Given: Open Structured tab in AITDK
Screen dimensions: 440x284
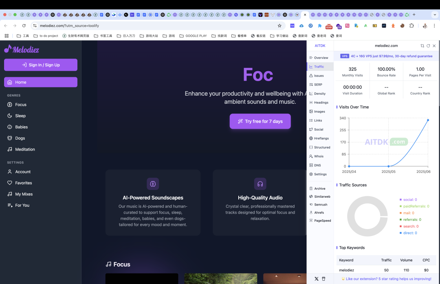Looking at the screenshot, I should (x=320, y=147).
